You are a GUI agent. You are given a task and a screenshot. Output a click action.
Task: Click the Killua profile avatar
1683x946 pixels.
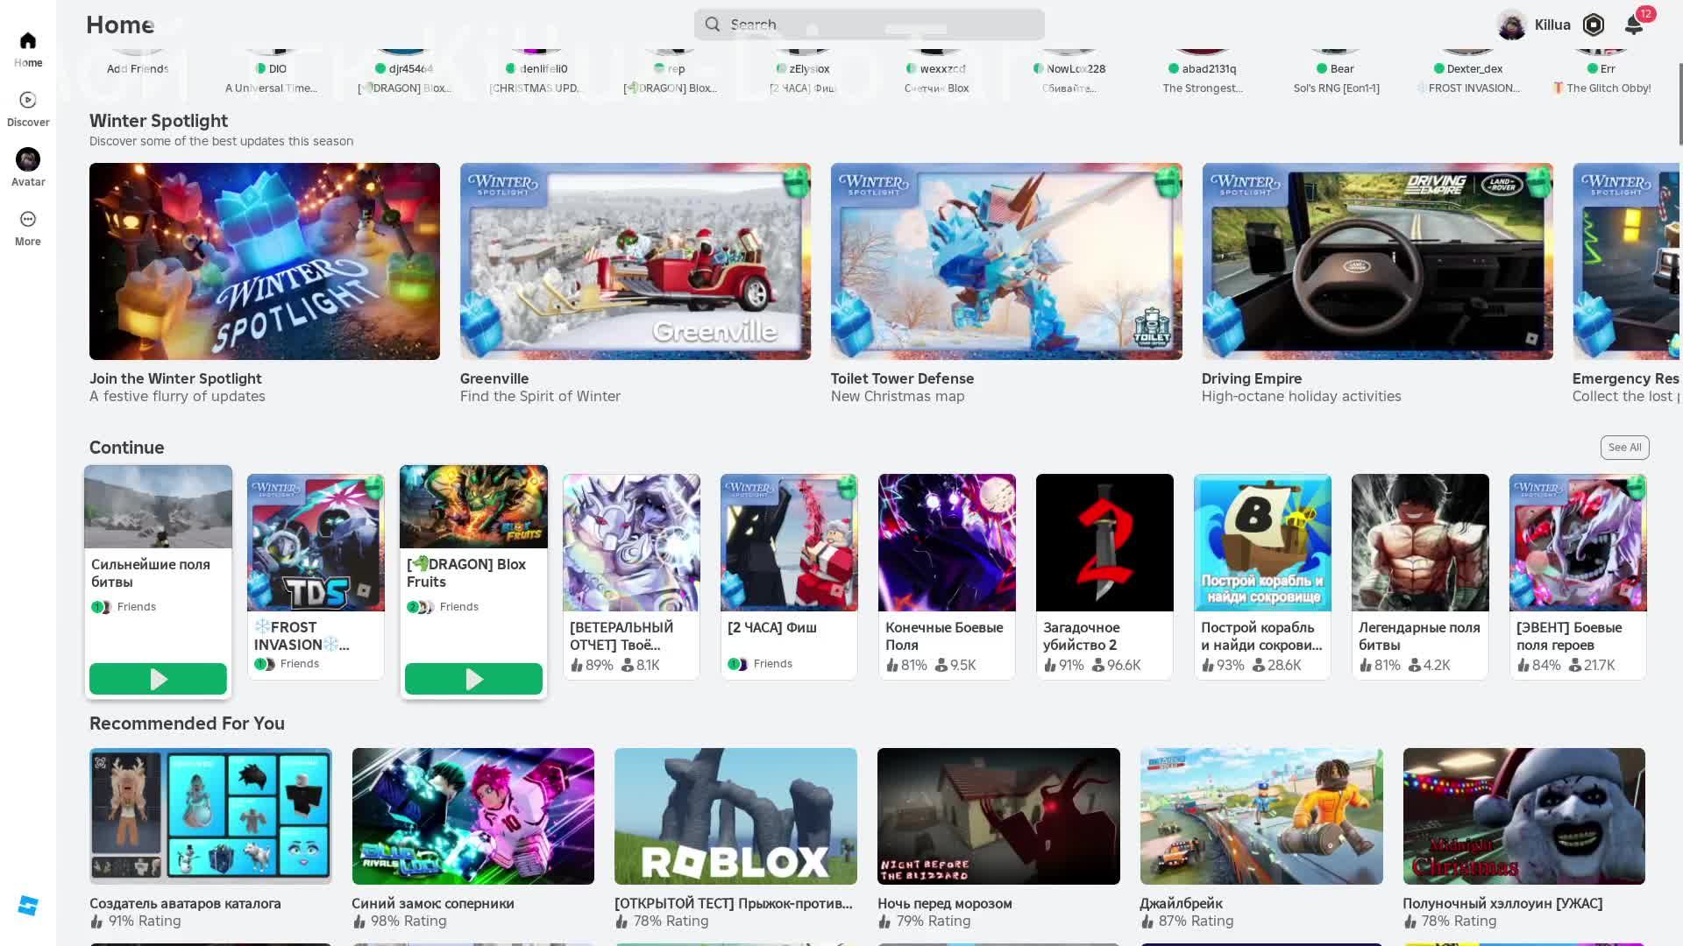pos(1511,25)
